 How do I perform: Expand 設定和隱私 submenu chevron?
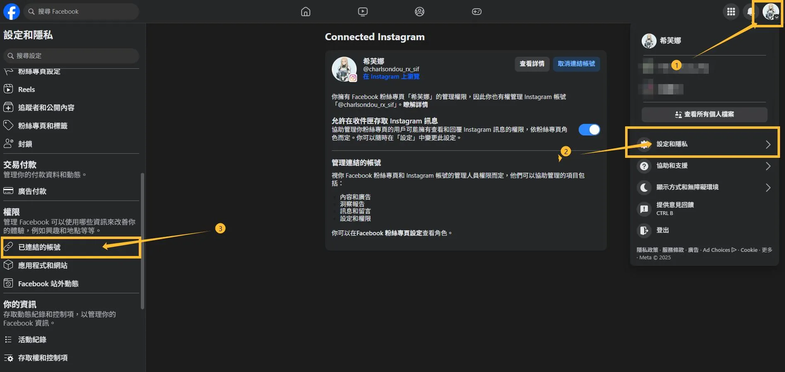[768, 144]
